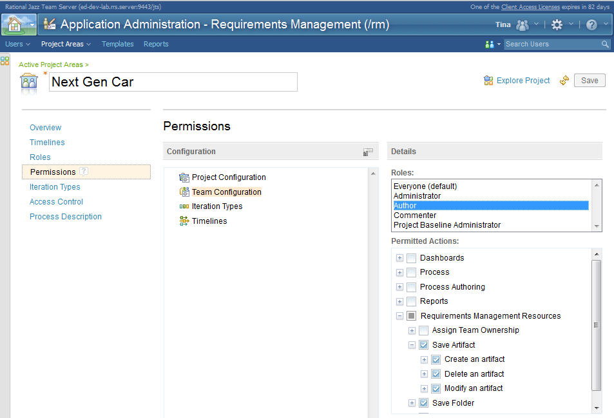The image size is (614, 418).
Task: Click the search magnifier in Search Users
Action: [604, 44]
